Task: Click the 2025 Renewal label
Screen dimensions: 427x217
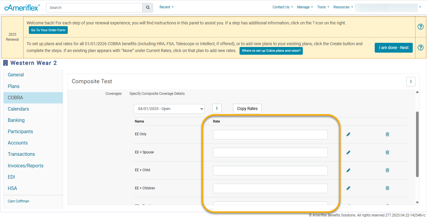Action: [12, 37]
